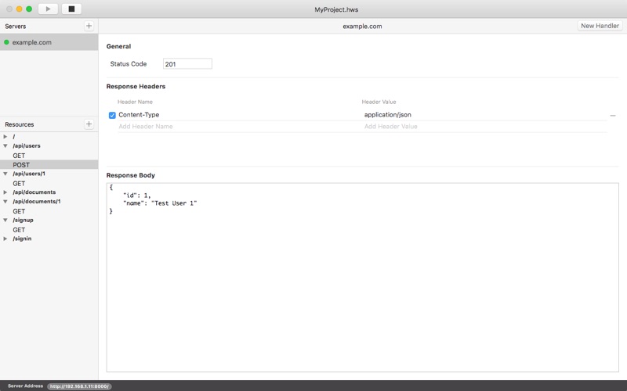627x391 pixels.
Task: Expand the /api/documents resource
Action: (5, 192)
